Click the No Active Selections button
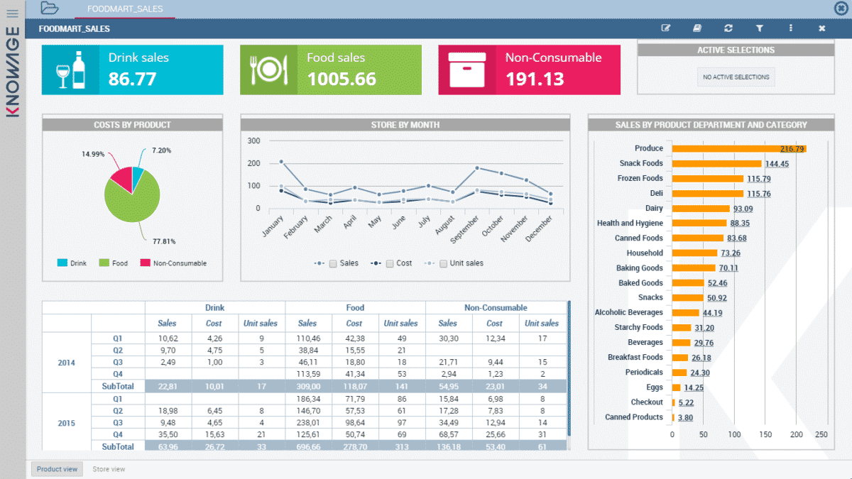The height and width of the screenshot is (479, 852). (735, 77)
